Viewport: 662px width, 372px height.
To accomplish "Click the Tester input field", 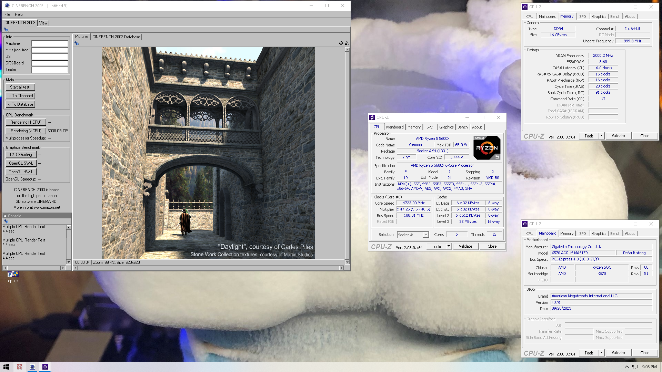I will coord(50,70).
